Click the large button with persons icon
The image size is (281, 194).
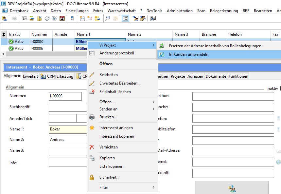click(232, 187)
